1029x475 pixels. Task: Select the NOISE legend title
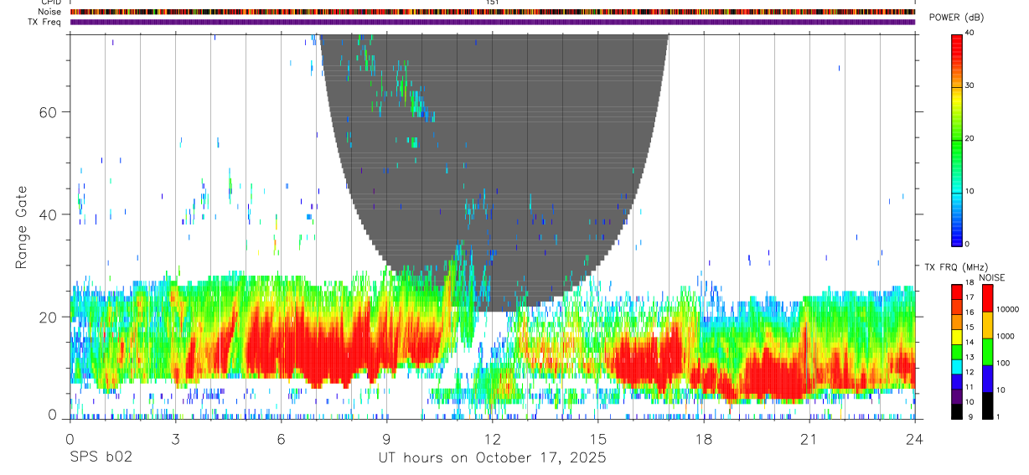click(992, 277)
